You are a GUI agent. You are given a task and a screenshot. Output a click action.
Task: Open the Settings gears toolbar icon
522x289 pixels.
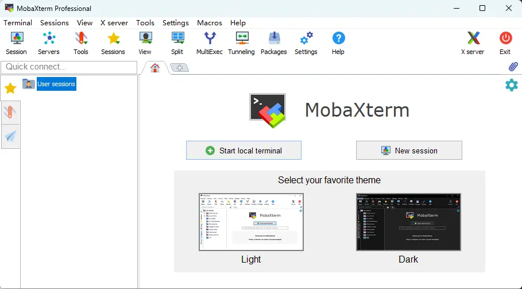click(306, 38)
